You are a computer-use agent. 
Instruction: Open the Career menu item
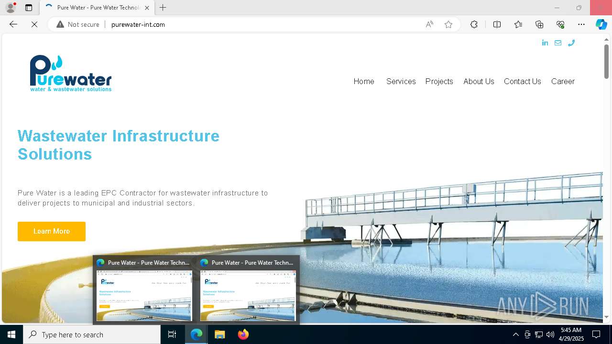click(x=563, y=81)
